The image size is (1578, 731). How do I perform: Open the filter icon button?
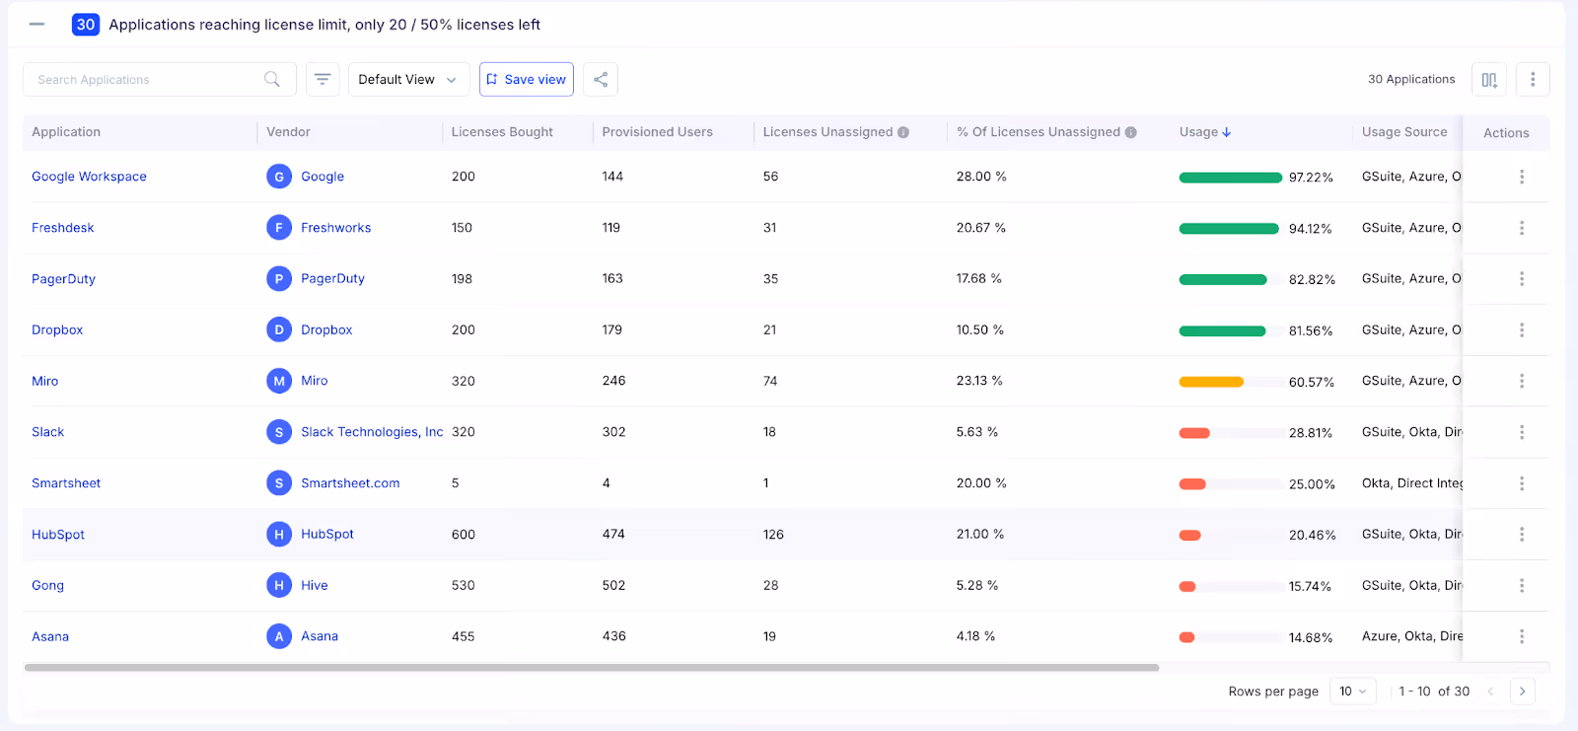pos(323,79)
